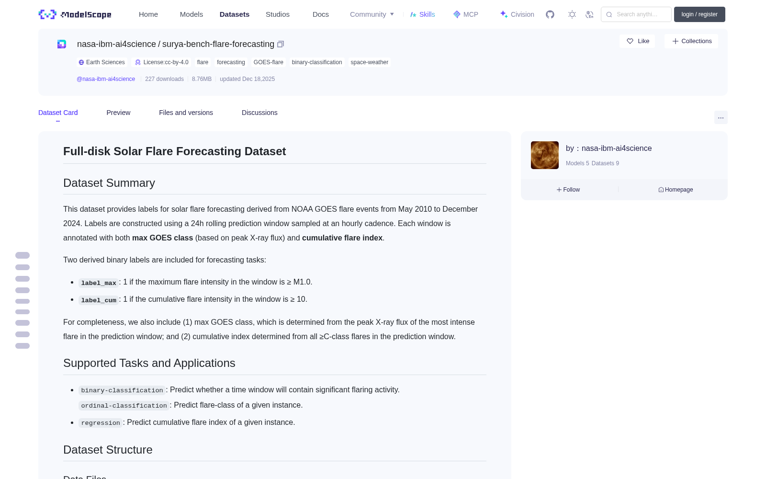Image resolution: width=766 pixels, height=479 pixels.
Task: Click the dataset cube icon beside title
Action: (62, 44)
